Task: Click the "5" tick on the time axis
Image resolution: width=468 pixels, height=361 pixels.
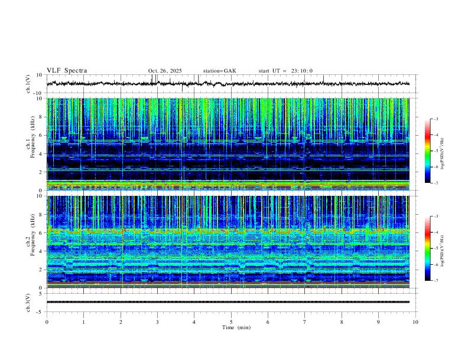Action: point(231,322)
